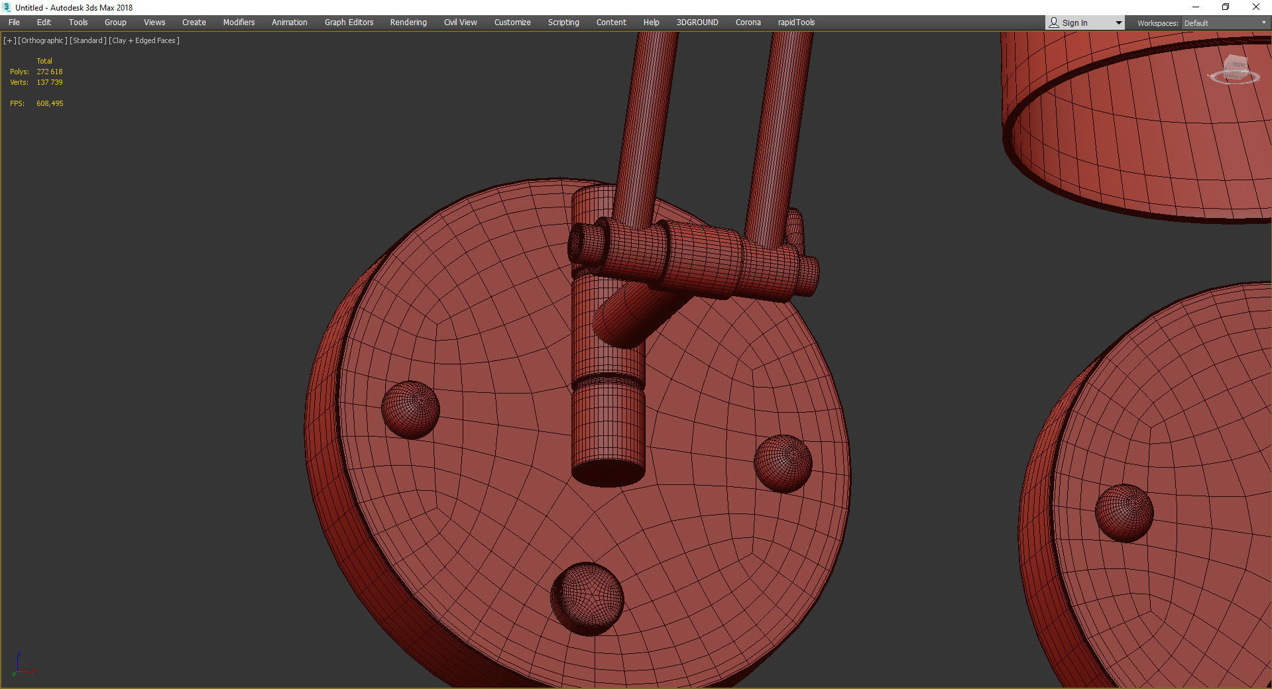Image resolution: width=1272 pixels, height=689 pixels.
Task: Open the Orthographic viewport view menu
Action: tap(42, 40)
